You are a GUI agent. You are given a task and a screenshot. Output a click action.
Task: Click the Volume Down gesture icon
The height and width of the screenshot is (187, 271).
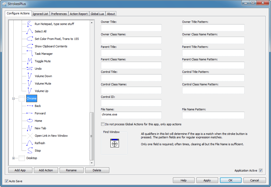[30, 76]
